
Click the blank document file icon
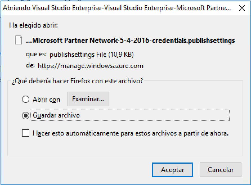19,40
